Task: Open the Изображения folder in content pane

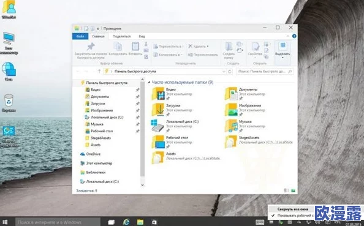Action: pyautogui.click(x=231, y=110)
